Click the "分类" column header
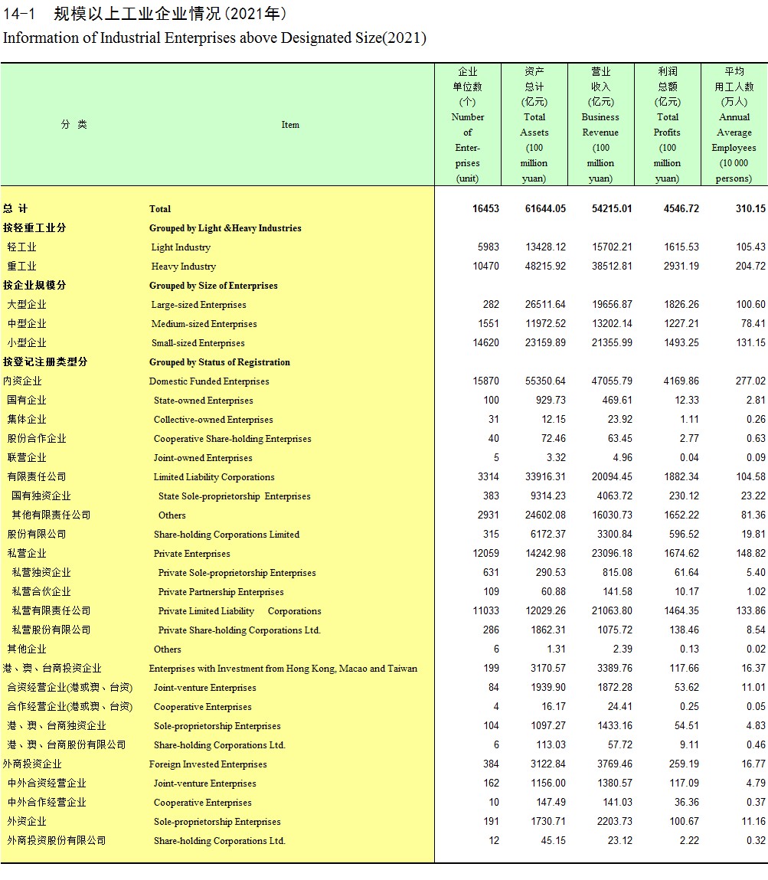 [x=74, y=125]
